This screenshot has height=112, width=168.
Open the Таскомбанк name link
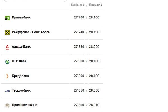[x=21, y=90]
